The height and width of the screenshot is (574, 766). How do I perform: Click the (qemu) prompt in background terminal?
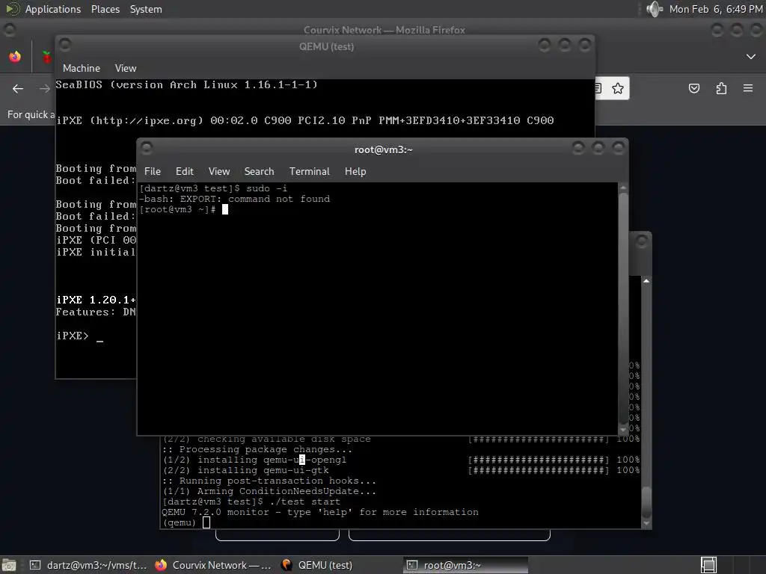click(180, 522)
